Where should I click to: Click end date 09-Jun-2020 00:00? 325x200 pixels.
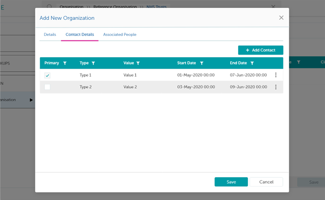pos(248,87)
